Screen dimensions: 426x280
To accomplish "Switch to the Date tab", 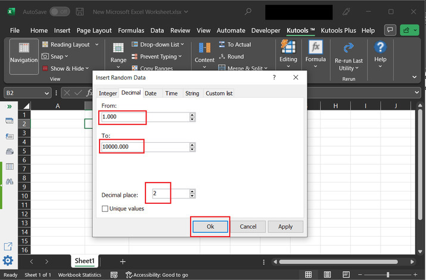I will tap(151, 93).
